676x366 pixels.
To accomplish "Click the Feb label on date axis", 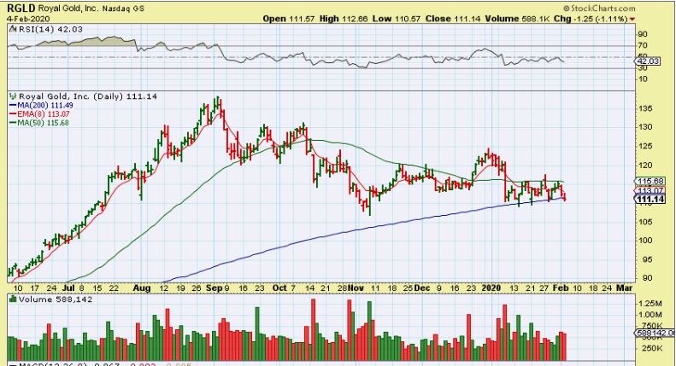I will (x=561, y=288).
